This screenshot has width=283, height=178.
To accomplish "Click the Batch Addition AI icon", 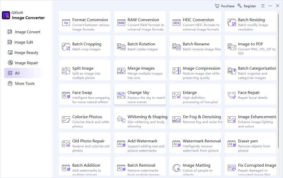I will (66, 168).
